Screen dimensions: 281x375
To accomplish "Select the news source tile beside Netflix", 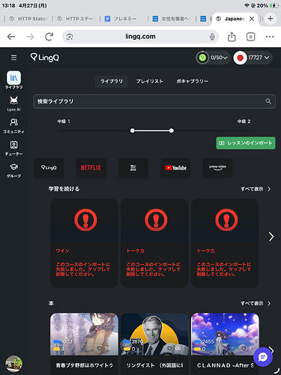I will click(133, 167).
